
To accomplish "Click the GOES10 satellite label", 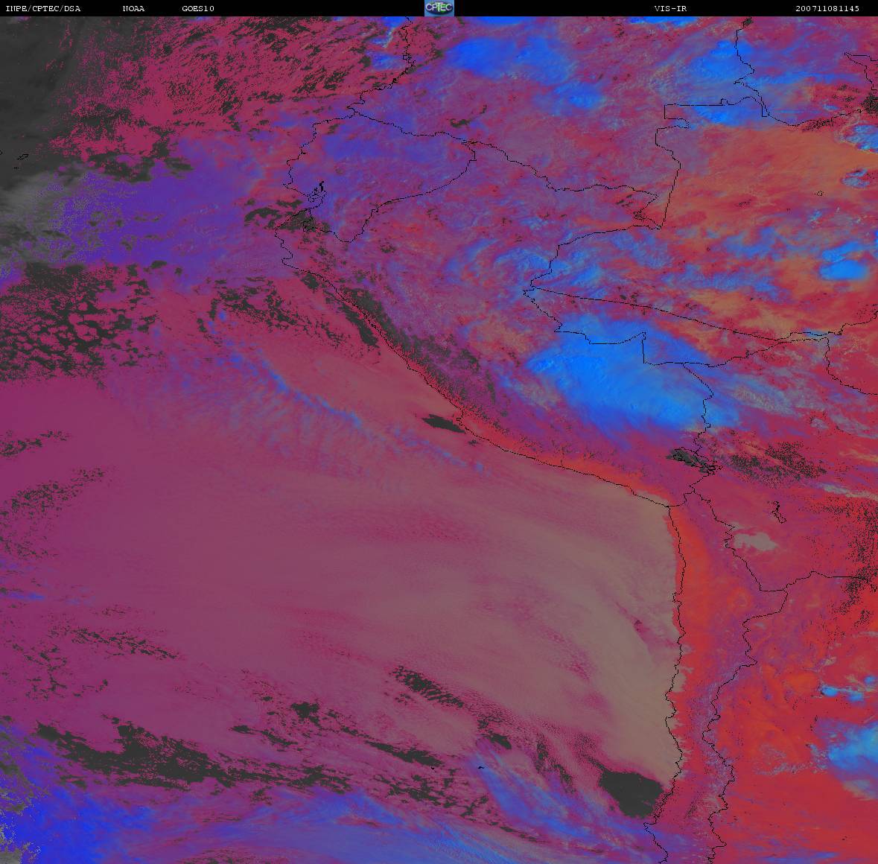I will 198,8.
